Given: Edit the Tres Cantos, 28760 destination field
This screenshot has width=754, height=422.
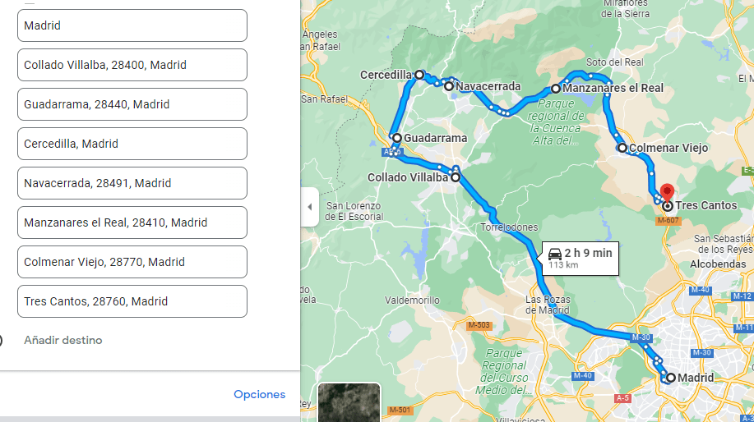Looking at the screenshot, I should coord(132,301).
